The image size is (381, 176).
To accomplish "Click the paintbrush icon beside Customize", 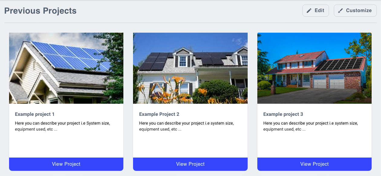I will click(x=340, y=11).
